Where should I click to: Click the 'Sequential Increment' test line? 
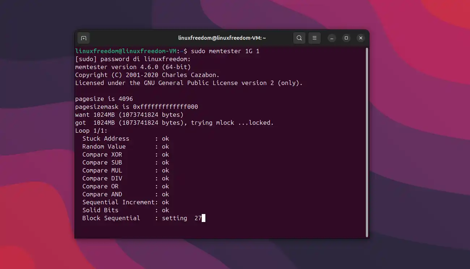click(125, 202)
